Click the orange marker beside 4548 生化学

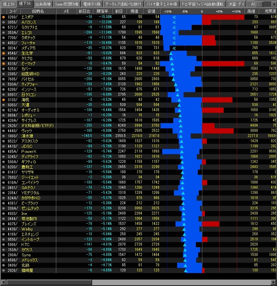[4, 53]
